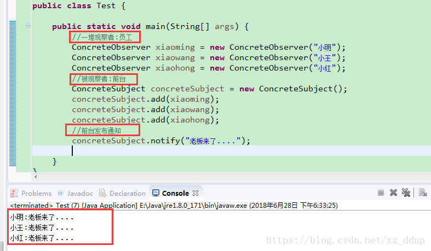Viewport: 431px width, 251px height.
Task: Click console output line '小红:老板来了....'
Action: (x=42, y=238)
